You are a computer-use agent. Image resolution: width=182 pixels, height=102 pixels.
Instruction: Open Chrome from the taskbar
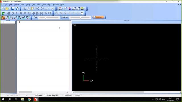click(29, 99)
